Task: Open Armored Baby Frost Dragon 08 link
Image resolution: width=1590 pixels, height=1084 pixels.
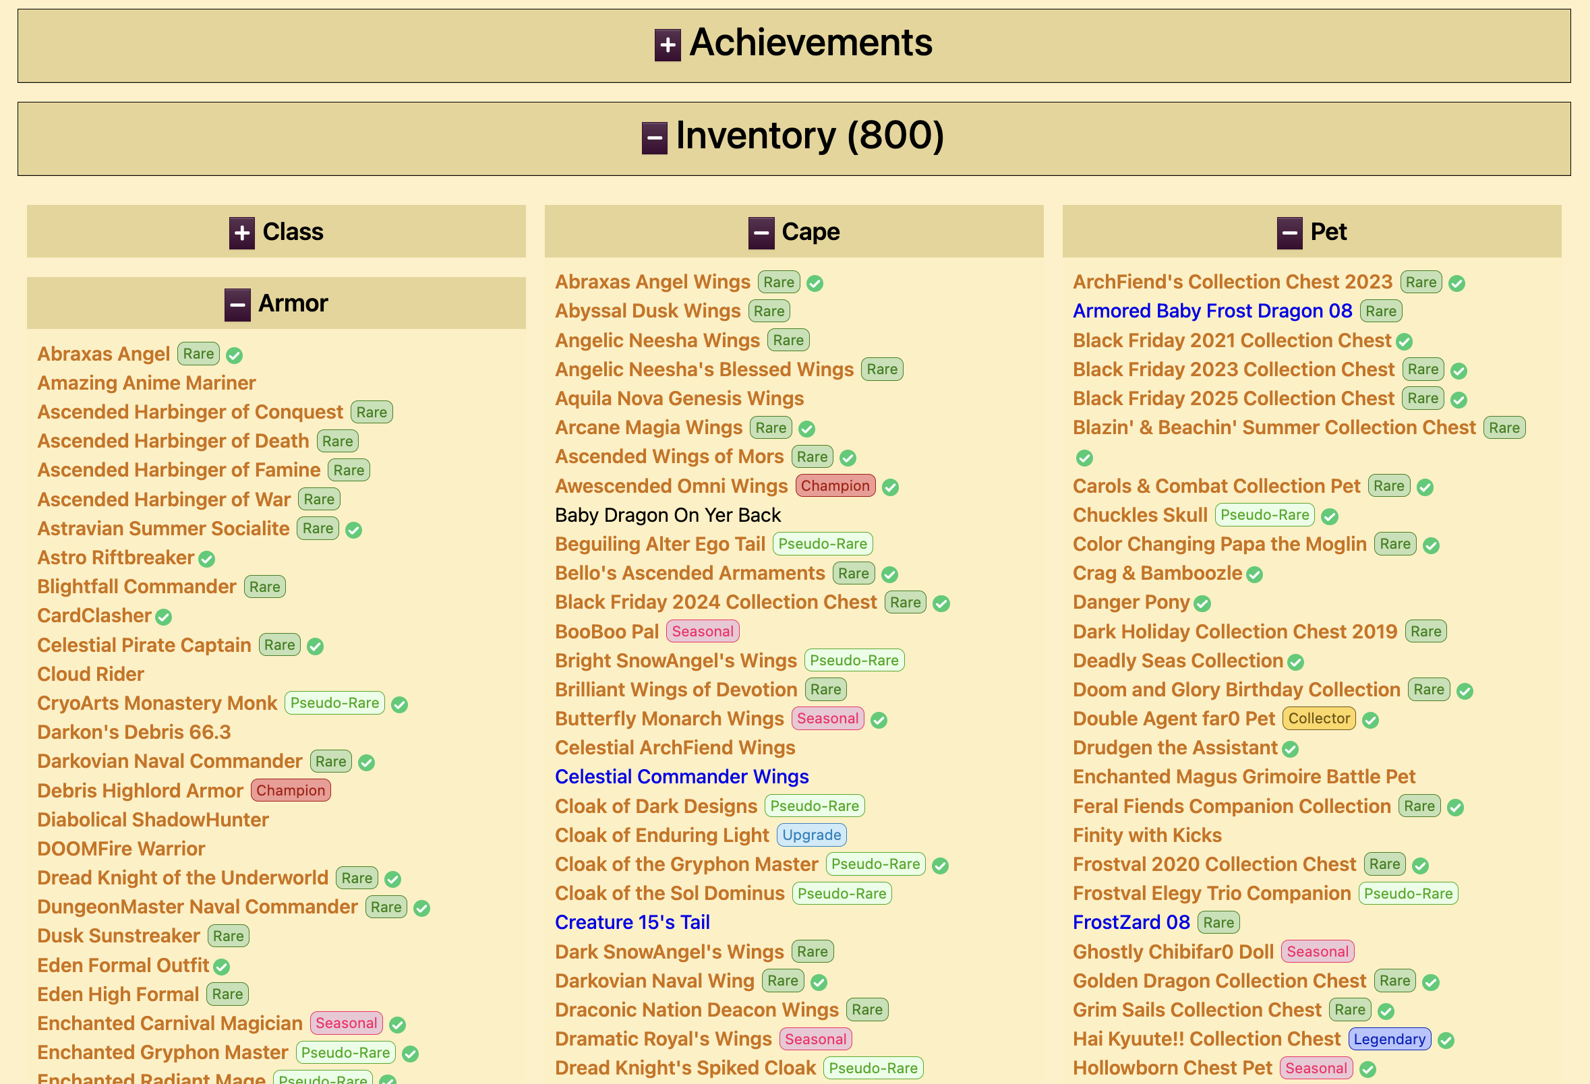Action: tap(1212, 311)
